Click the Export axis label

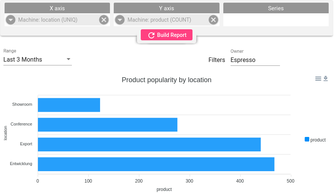(26, 144)
